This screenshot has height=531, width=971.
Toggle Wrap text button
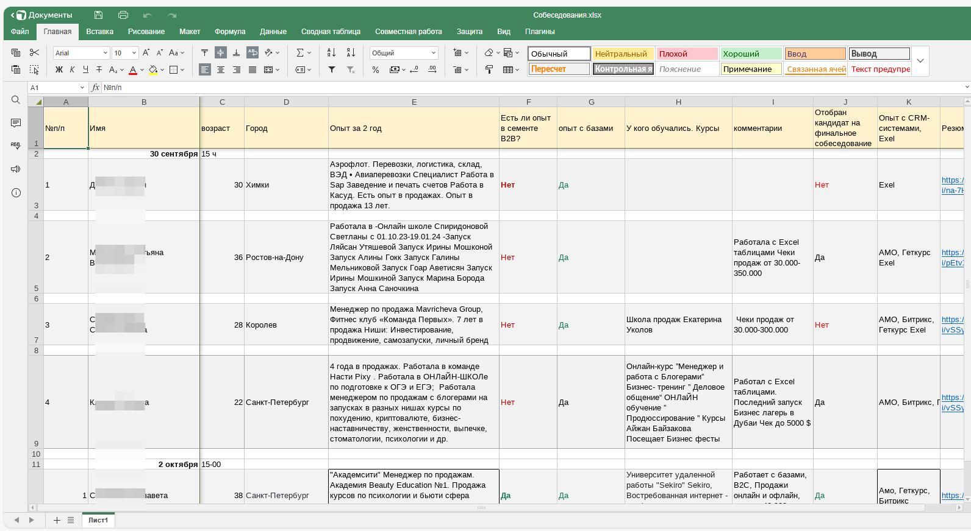pos(253,53)
